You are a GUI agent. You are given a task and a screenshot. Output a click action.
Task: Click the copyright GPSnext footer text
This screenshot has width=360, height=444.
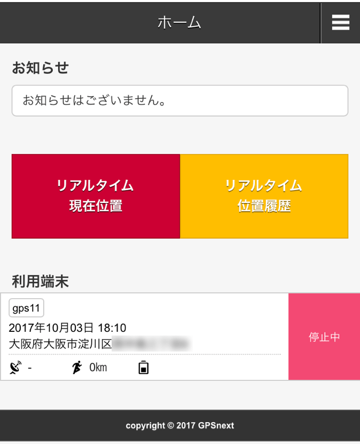pos(179,426)
